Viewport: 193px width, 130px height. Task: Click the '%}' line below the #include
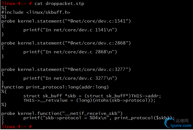[4, 16]
